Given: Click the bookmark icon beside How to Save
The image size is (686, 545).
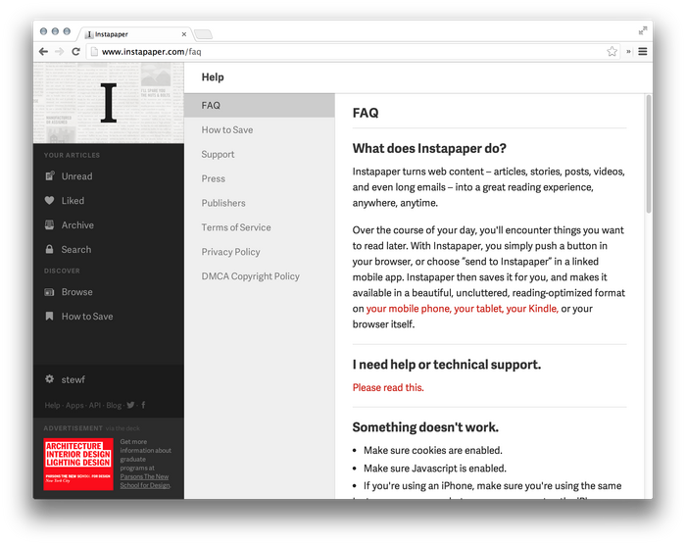Looking at the screenshot, I should pos(50,317).
